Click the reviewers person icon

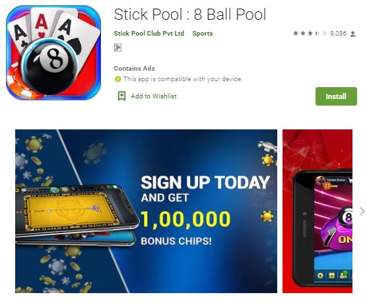(x=352, y=34)
